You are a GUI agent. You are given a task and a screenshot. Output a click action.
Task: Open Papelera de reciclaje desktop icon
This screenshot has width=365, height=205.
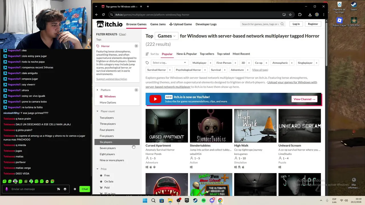click(339, 8)
